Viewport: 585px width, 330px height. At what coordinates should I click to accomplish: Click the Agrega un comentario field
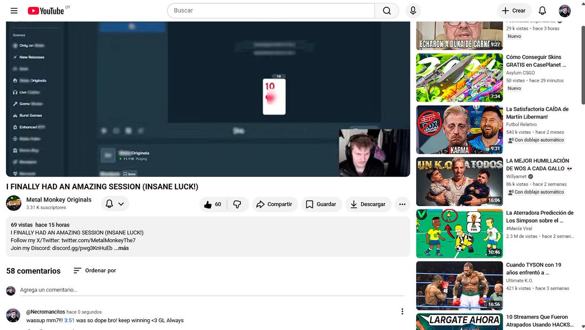tap(212, 290)
